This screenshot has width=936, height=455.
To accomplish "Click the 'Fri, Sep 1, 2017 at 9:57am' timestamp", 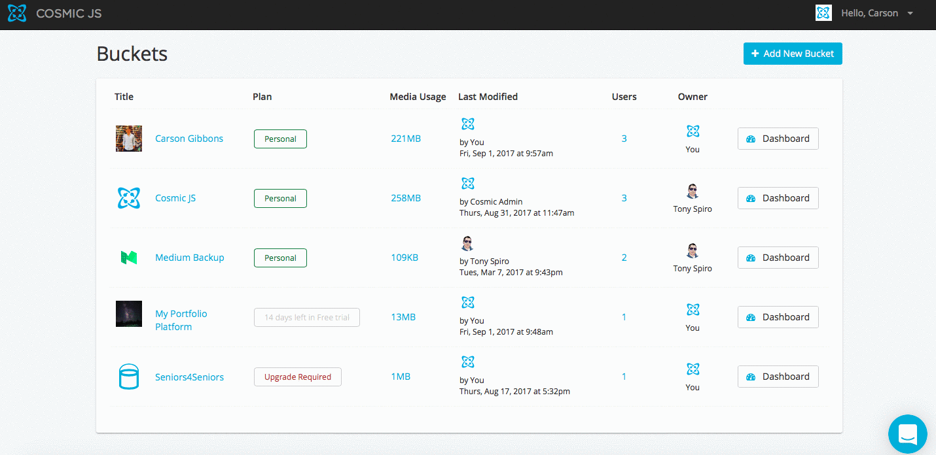I will click(x=507, y=154).
